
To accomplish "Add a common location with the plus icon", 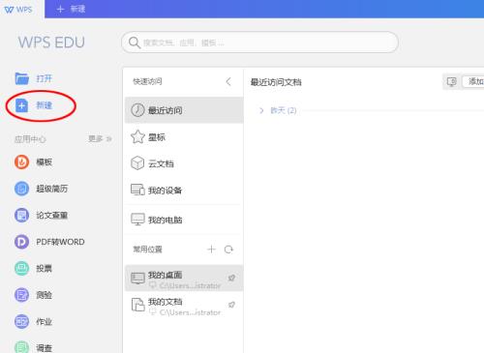I will pyautogui.click(x=211, y=250).
